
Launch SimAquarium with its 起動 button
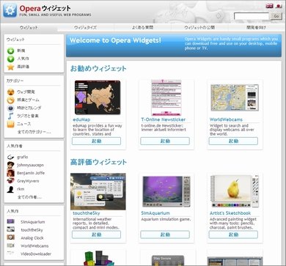[165, 234]
